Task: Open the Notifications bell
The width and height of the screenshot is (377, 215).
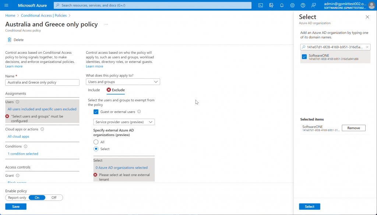Action: point(282,5)
